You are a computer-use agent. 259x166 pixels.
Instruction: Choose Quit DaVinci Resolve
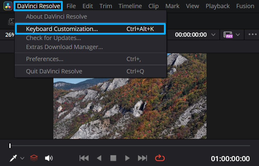pos(90,71)
